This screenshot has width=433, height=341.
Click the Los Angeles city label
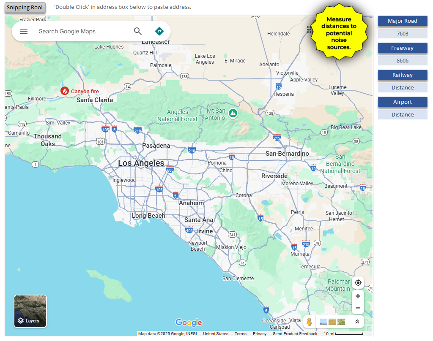click(141, 163)
